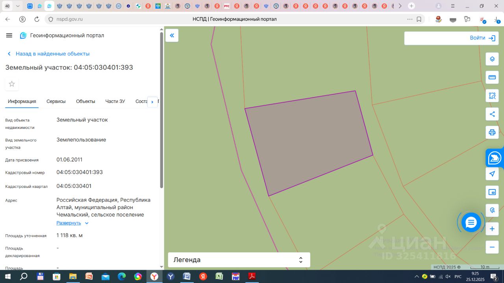Click the Войти login button
Viewport: 504px width, 283px height.
[482, 38]
